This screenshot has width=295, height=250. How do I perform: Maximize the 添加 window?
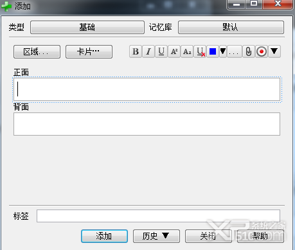tap(254, 4)
